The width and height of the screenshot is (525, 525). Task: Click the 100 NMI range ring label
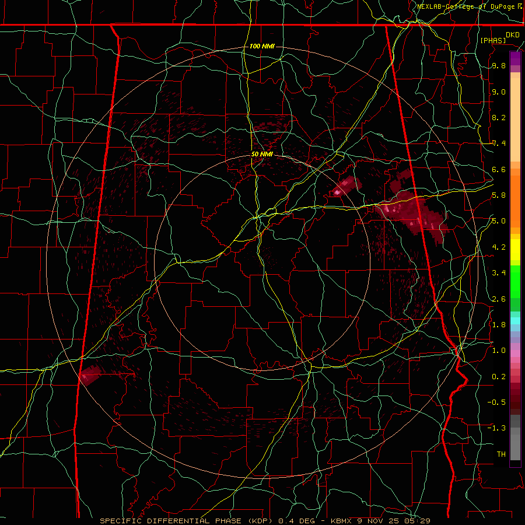click(262, 46)
